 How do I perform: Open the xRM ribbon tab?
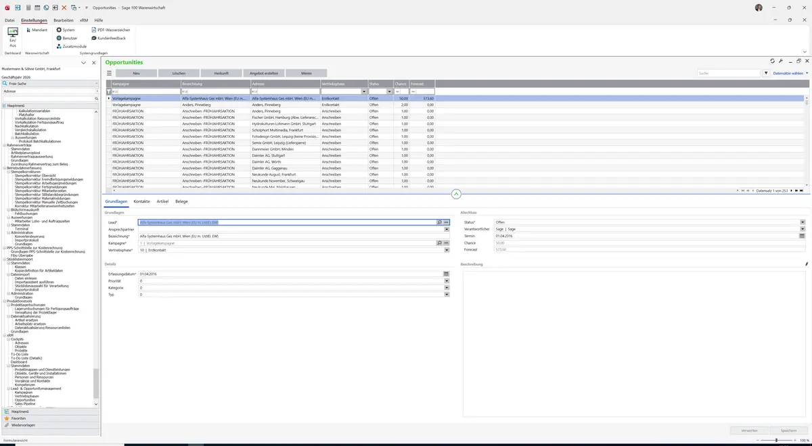[x=84, y=20]
